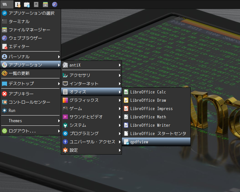Expand the グラフィックス submenu arrow
240x192 pixels.
(x=120, y=100)
